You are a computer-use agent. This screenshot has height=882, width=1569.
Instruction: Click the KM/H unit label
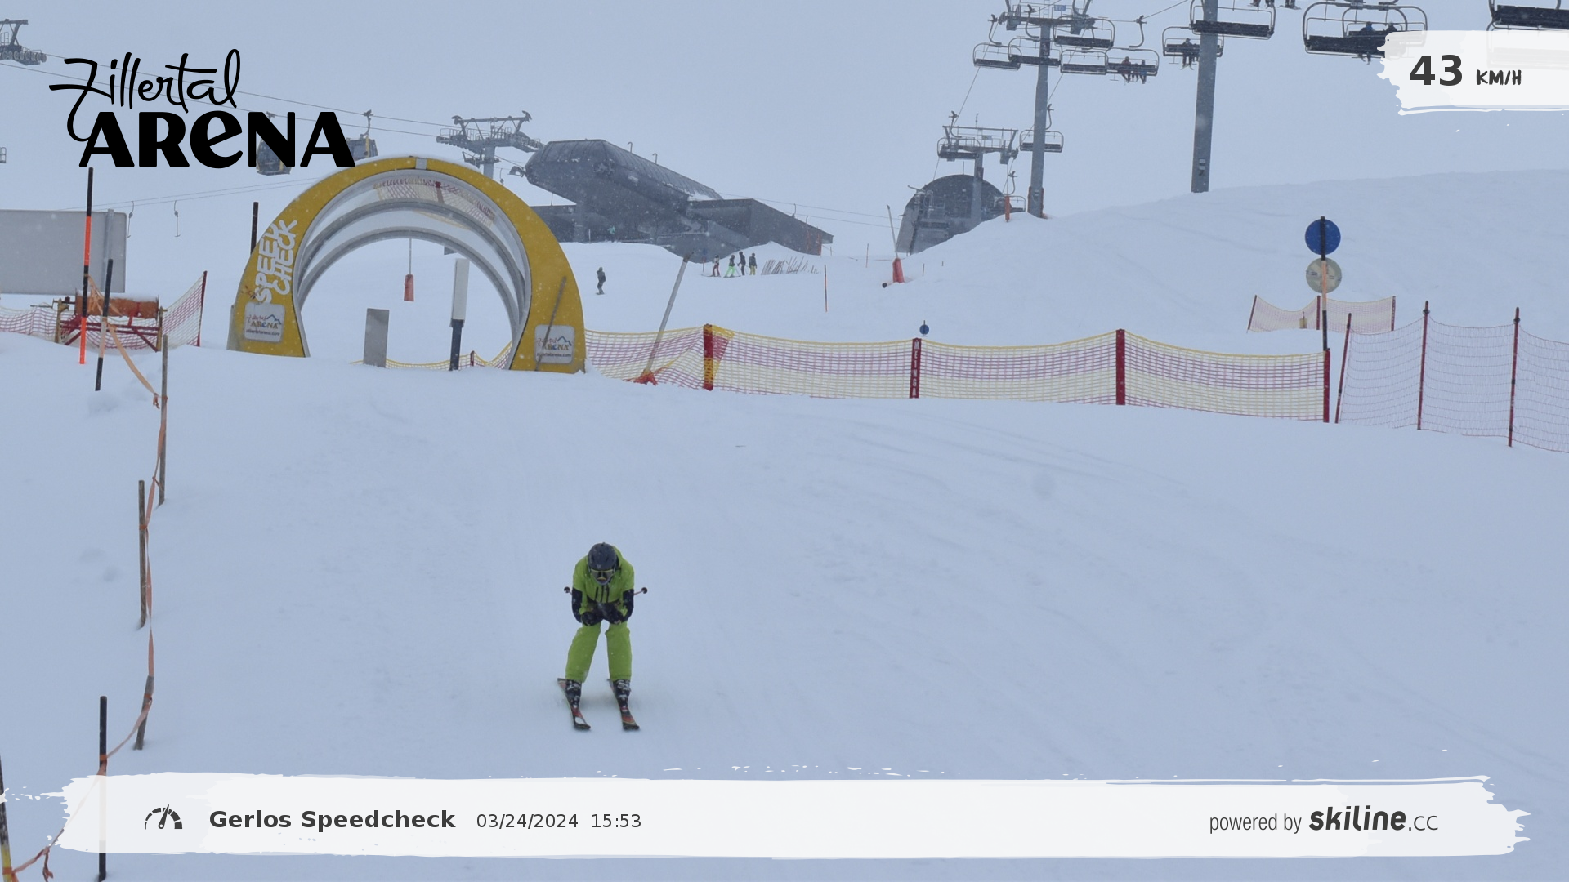(1498, 78)
